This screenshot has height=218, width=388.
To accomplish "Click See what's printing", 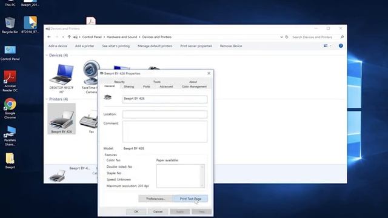I will tap(116, 46).
